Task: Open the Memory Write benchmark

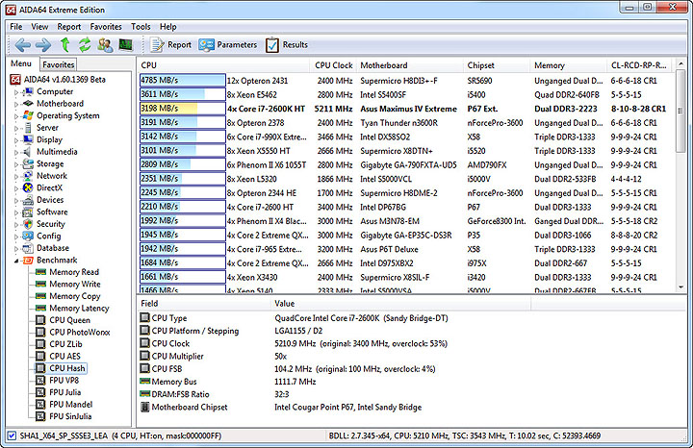Action: coord(68,284)
